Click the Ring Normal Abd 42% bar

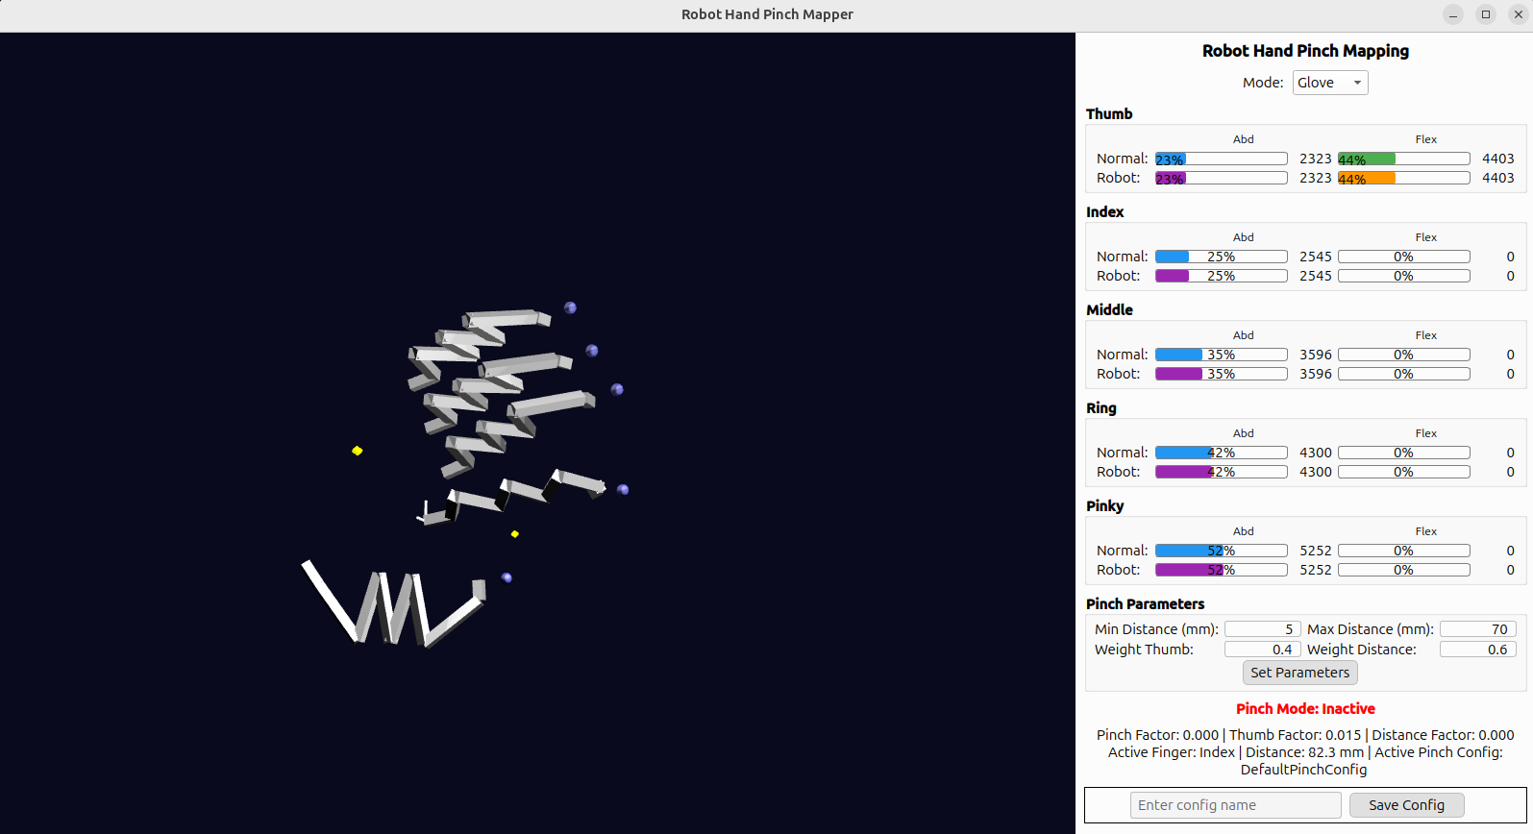click(1222, 453)
